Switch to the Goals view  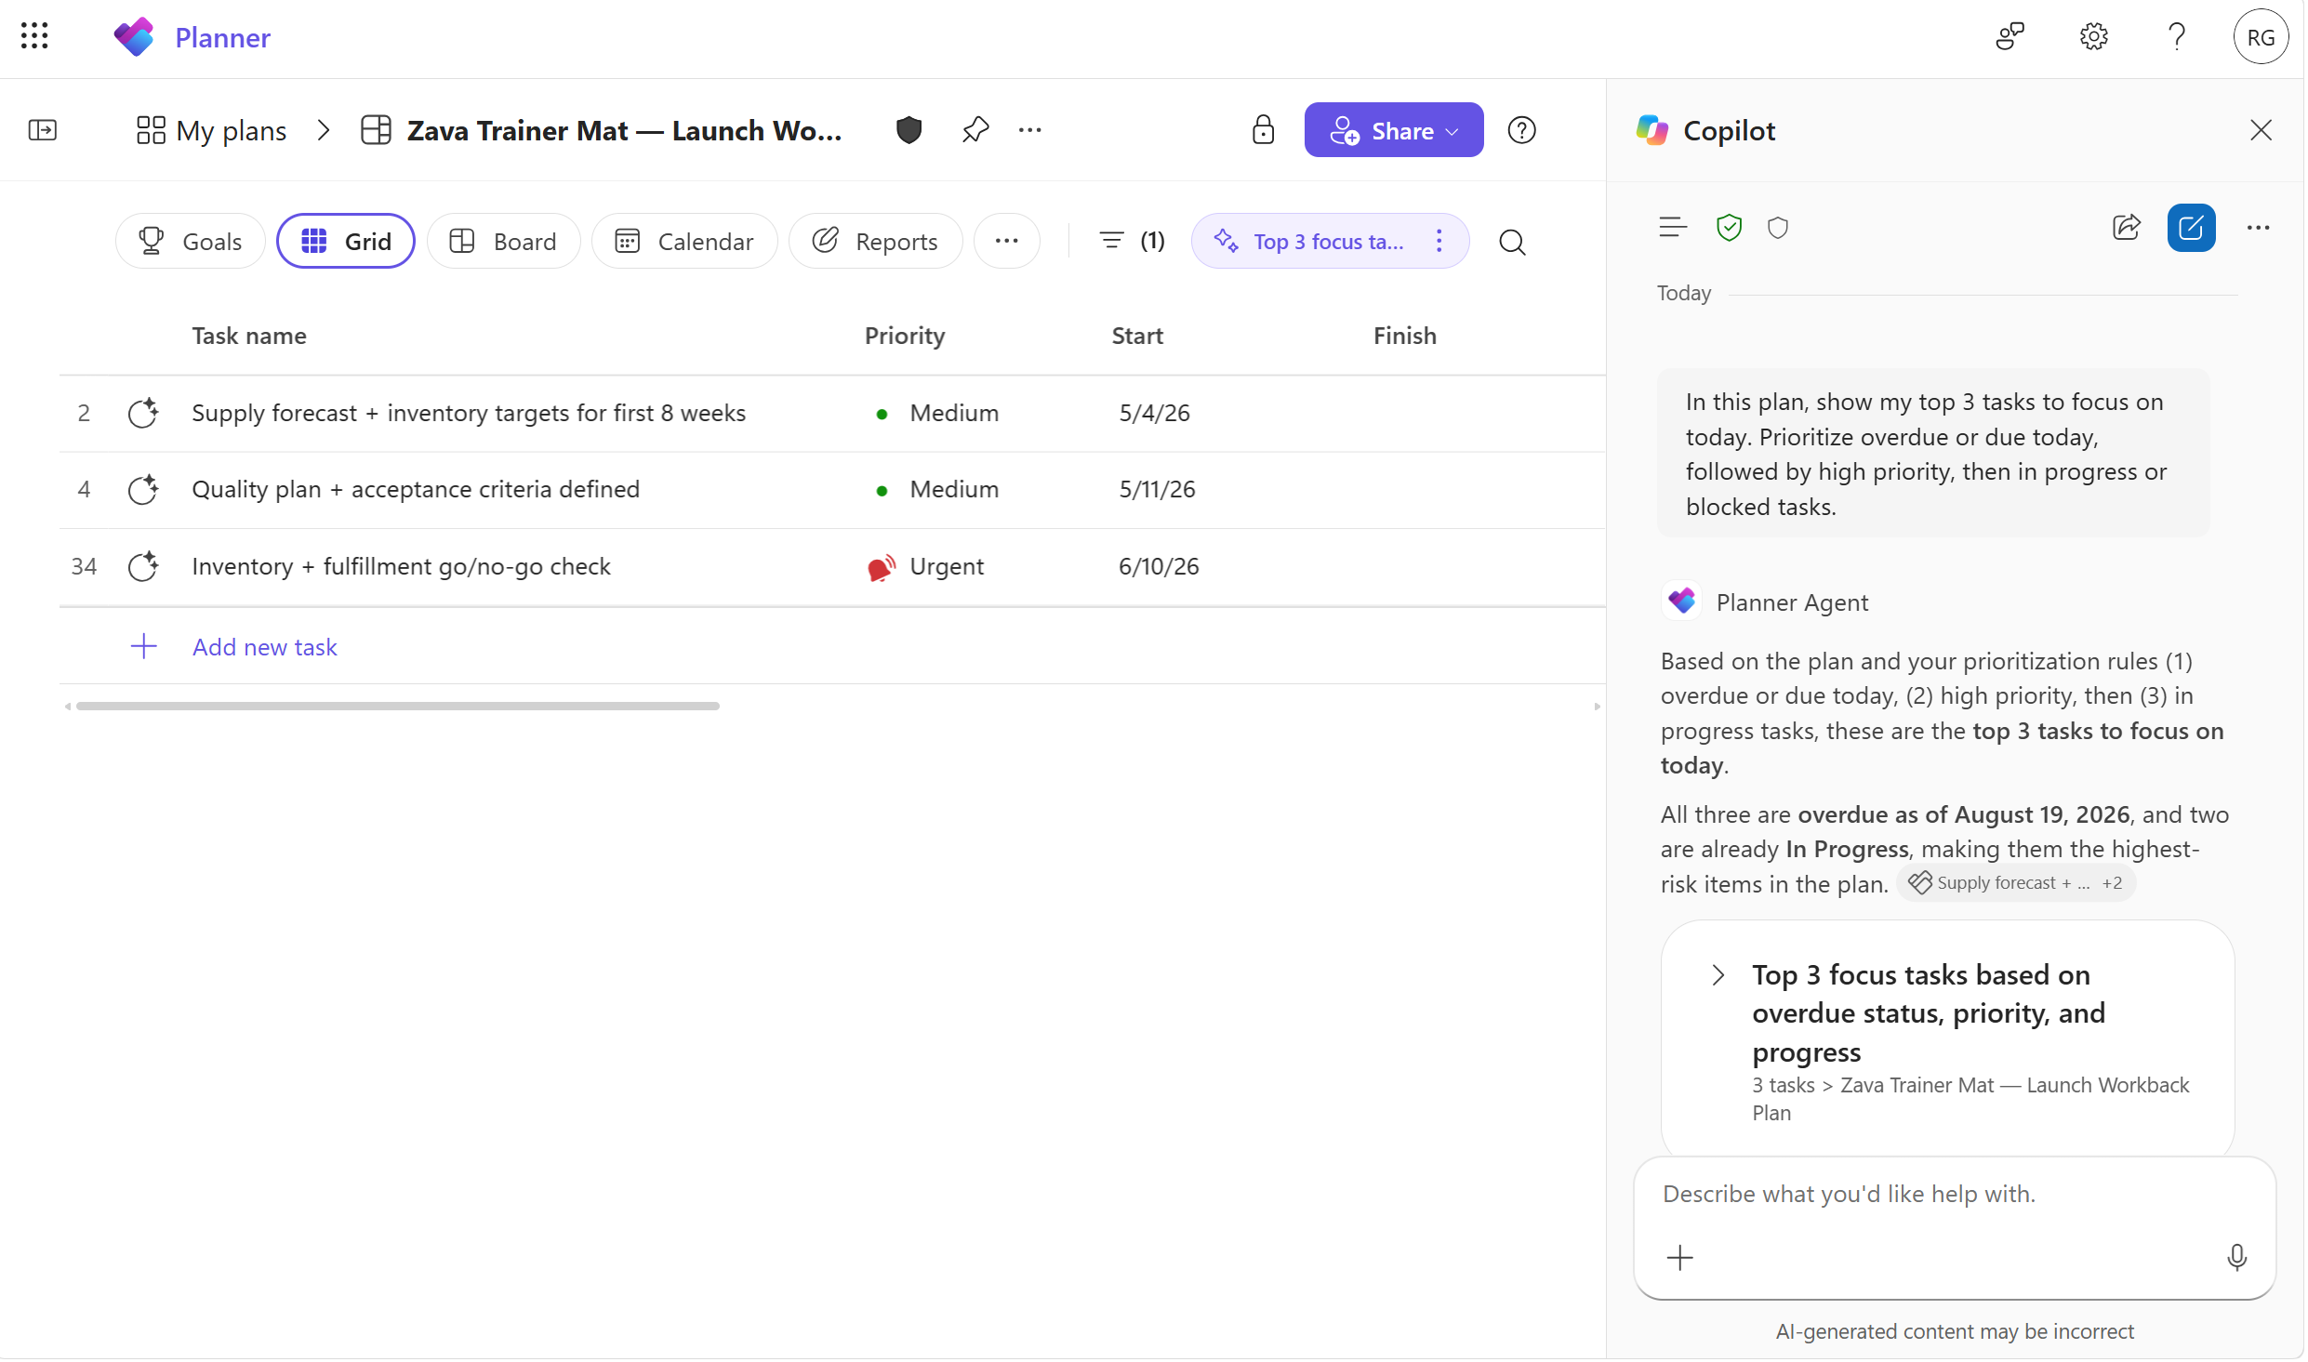click(190, 242)
